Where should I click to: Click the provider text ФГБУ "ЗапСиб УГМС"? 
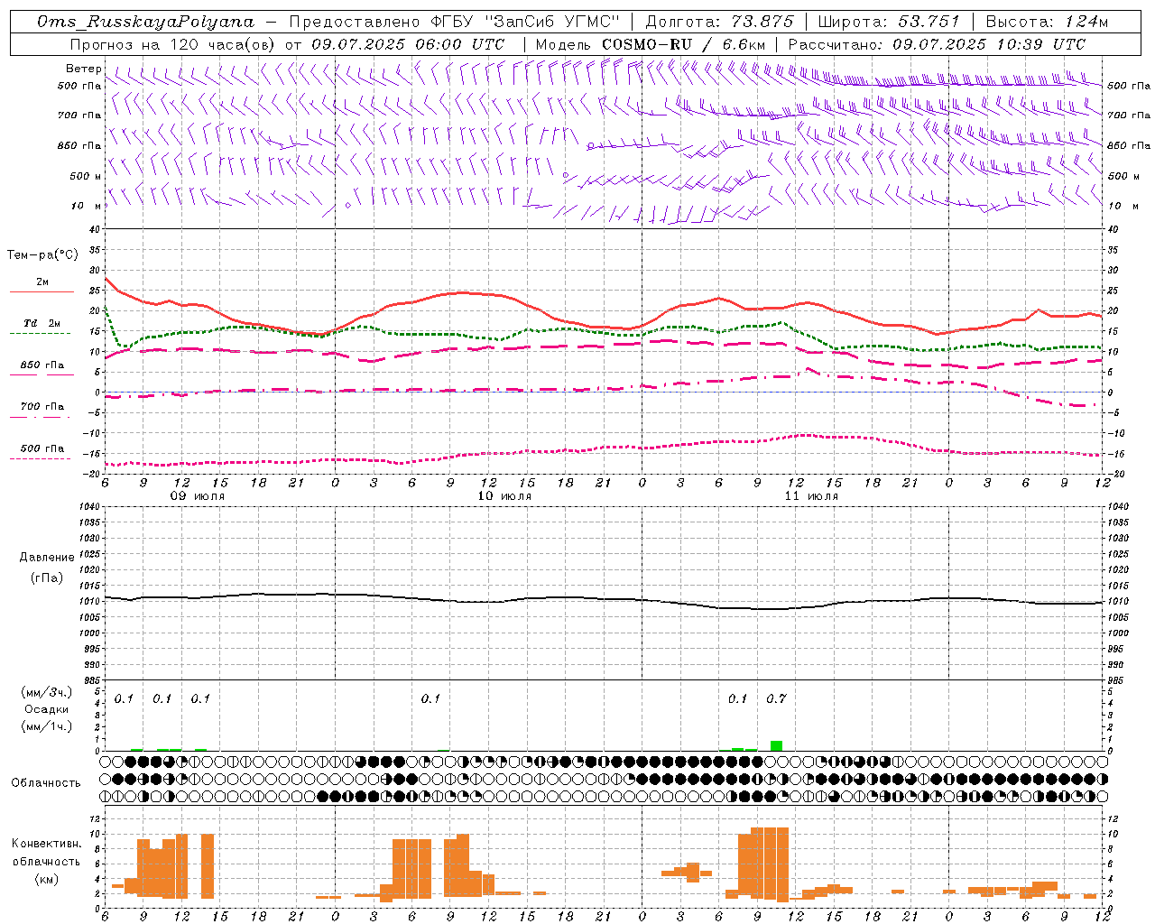click(524, 21)
